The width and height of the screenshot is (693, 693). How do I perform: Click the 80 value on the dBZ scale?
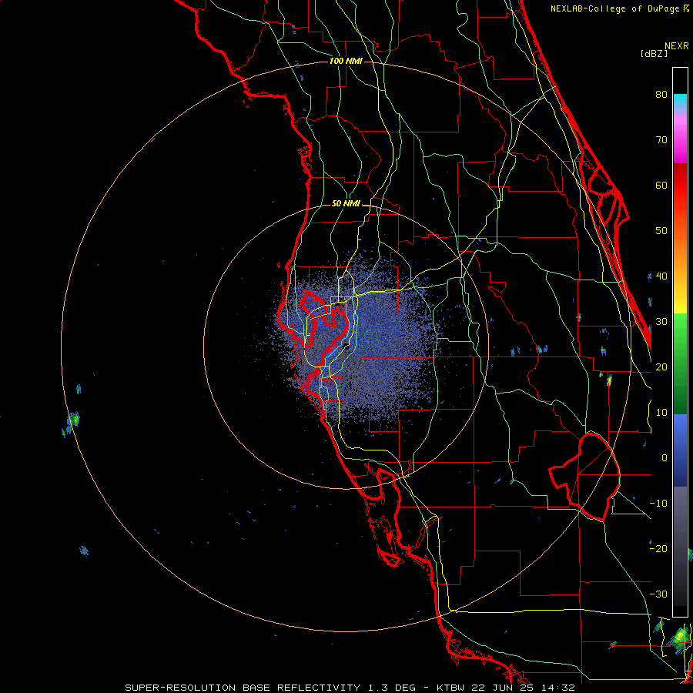coord(661,94)
